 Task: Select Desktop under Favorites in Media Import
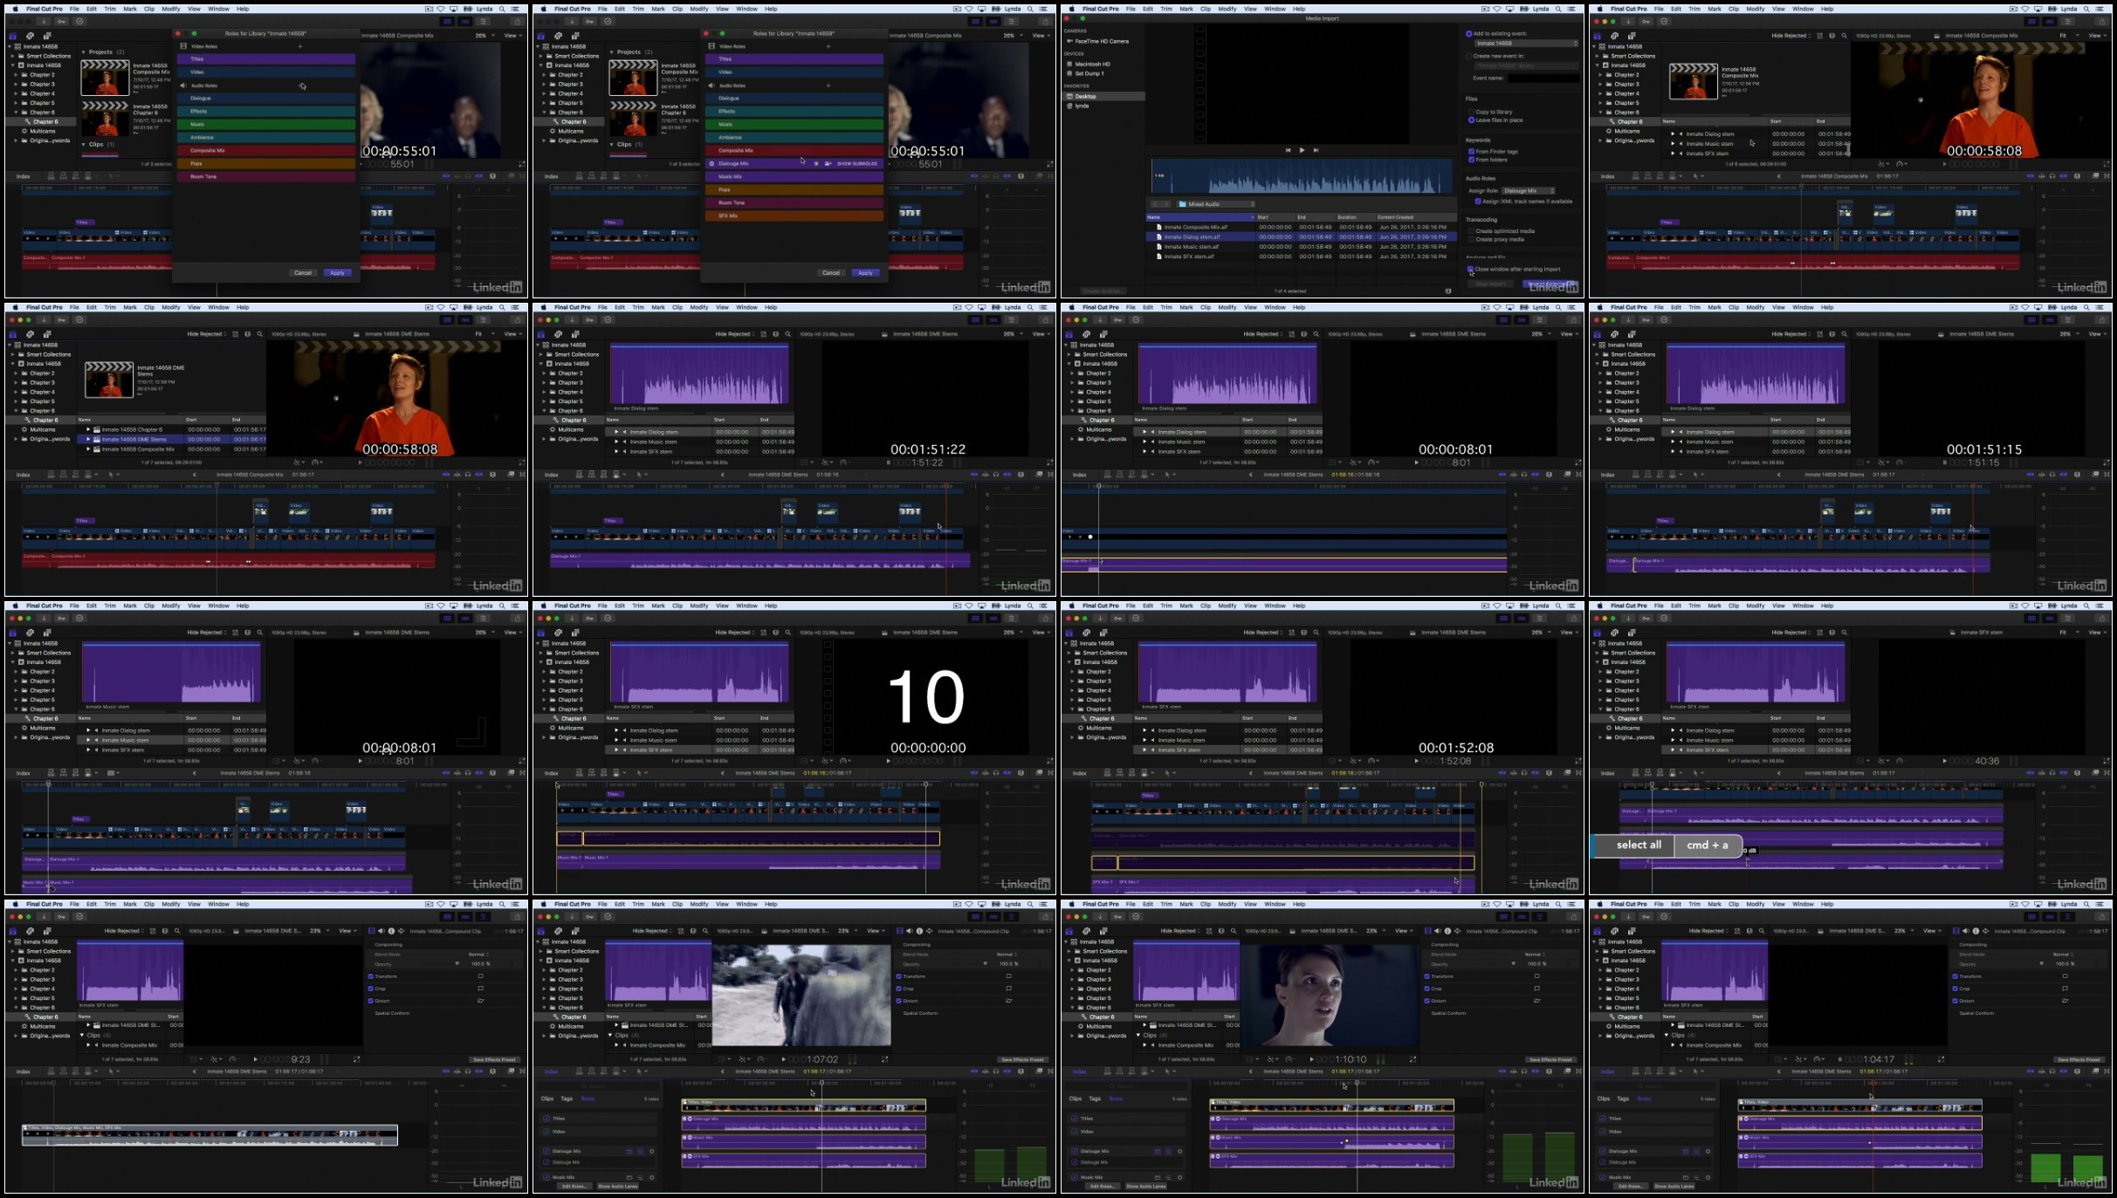[x=1085, y=96]
